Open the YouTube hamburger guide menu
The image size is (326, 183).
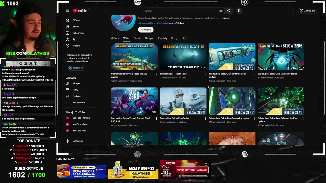pyautogui.click(x=67, y=11)
